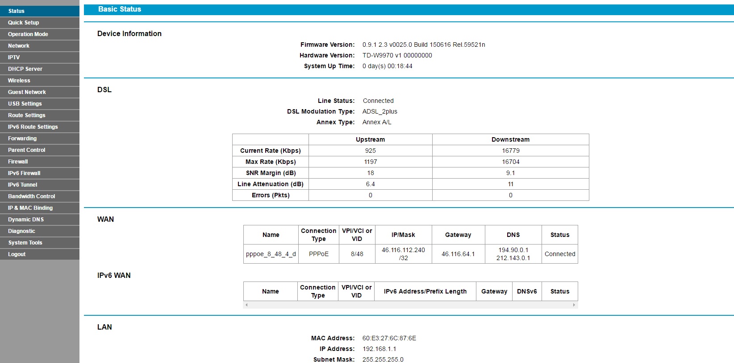Select Operation Mode in the sidebar
This screenshot has width=734, height=363.
click(40, 34)
